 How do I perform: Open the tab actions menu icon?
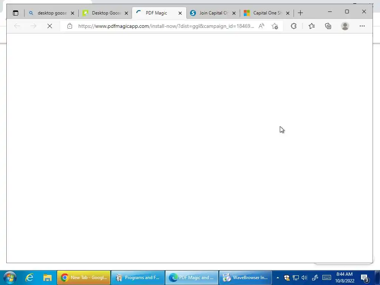point(16,13)
